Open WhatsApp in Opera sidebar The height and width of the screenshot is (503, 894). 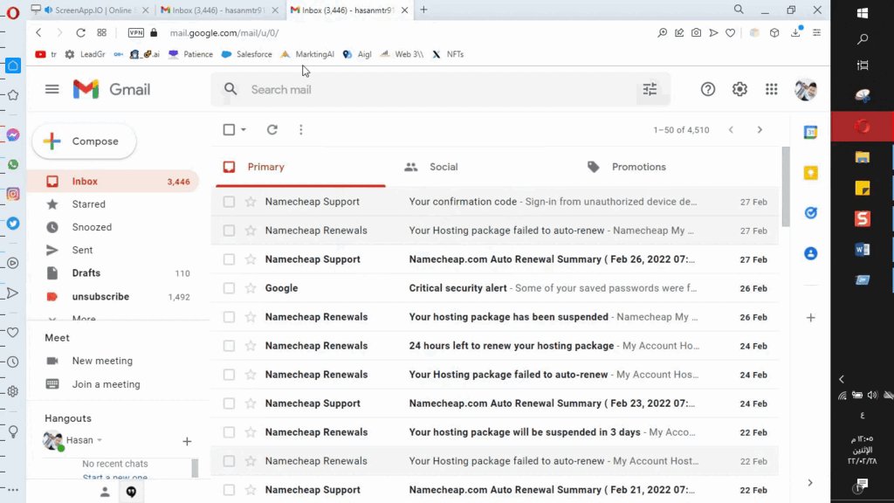(13, 165)
